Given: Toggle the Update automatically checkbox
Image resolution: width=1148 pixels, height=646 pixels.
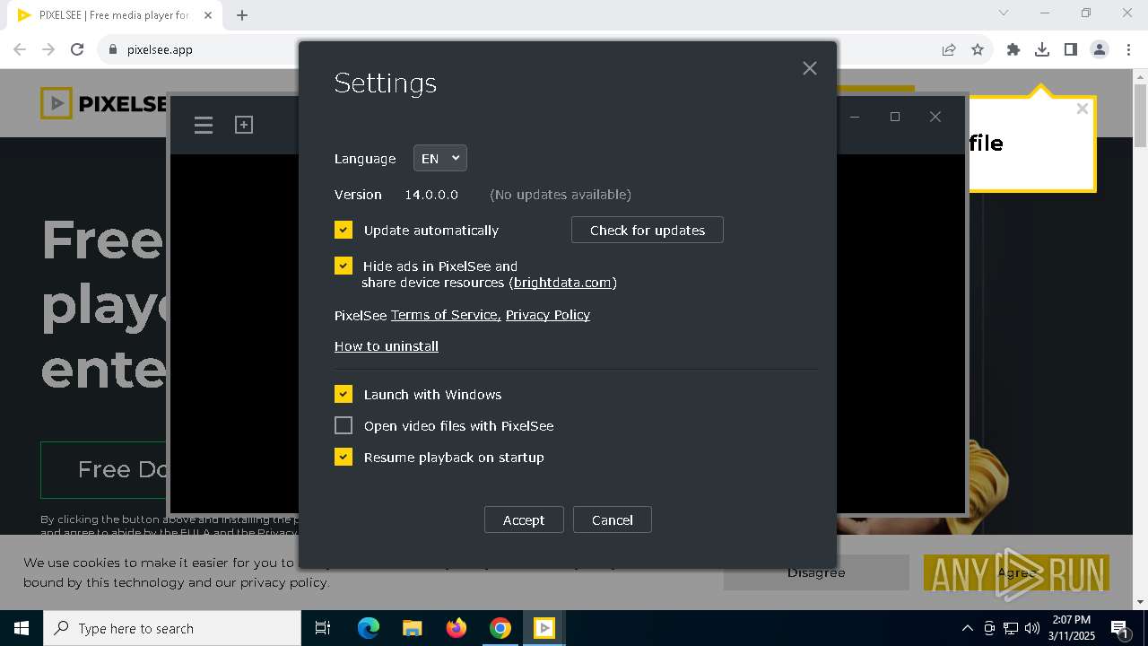Looking at the screenshot, I should click(344, 230).
